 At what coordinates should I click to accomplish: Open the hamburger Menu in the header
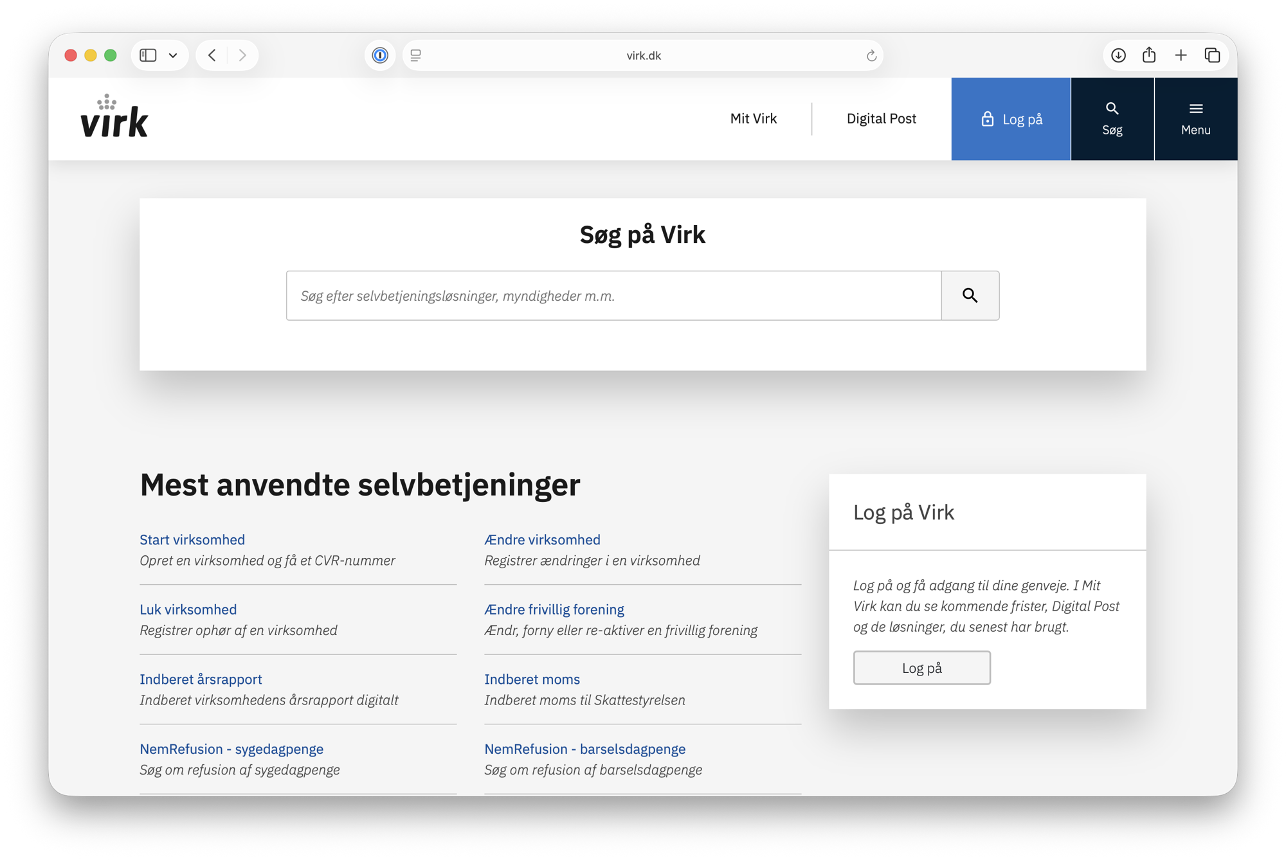tap(1196, 119)
